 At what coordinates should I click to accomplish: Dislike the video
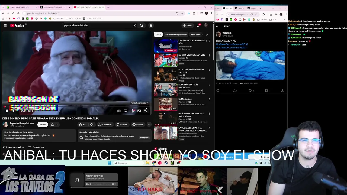92,125
